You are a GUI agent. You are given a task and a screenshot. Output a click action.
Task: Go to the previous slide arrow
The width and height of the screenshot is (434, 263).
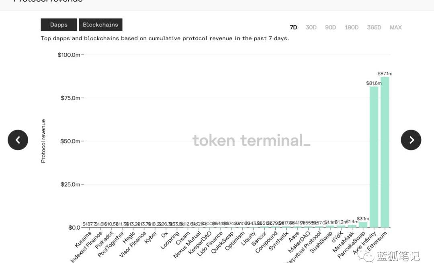[x=18, y=140]
